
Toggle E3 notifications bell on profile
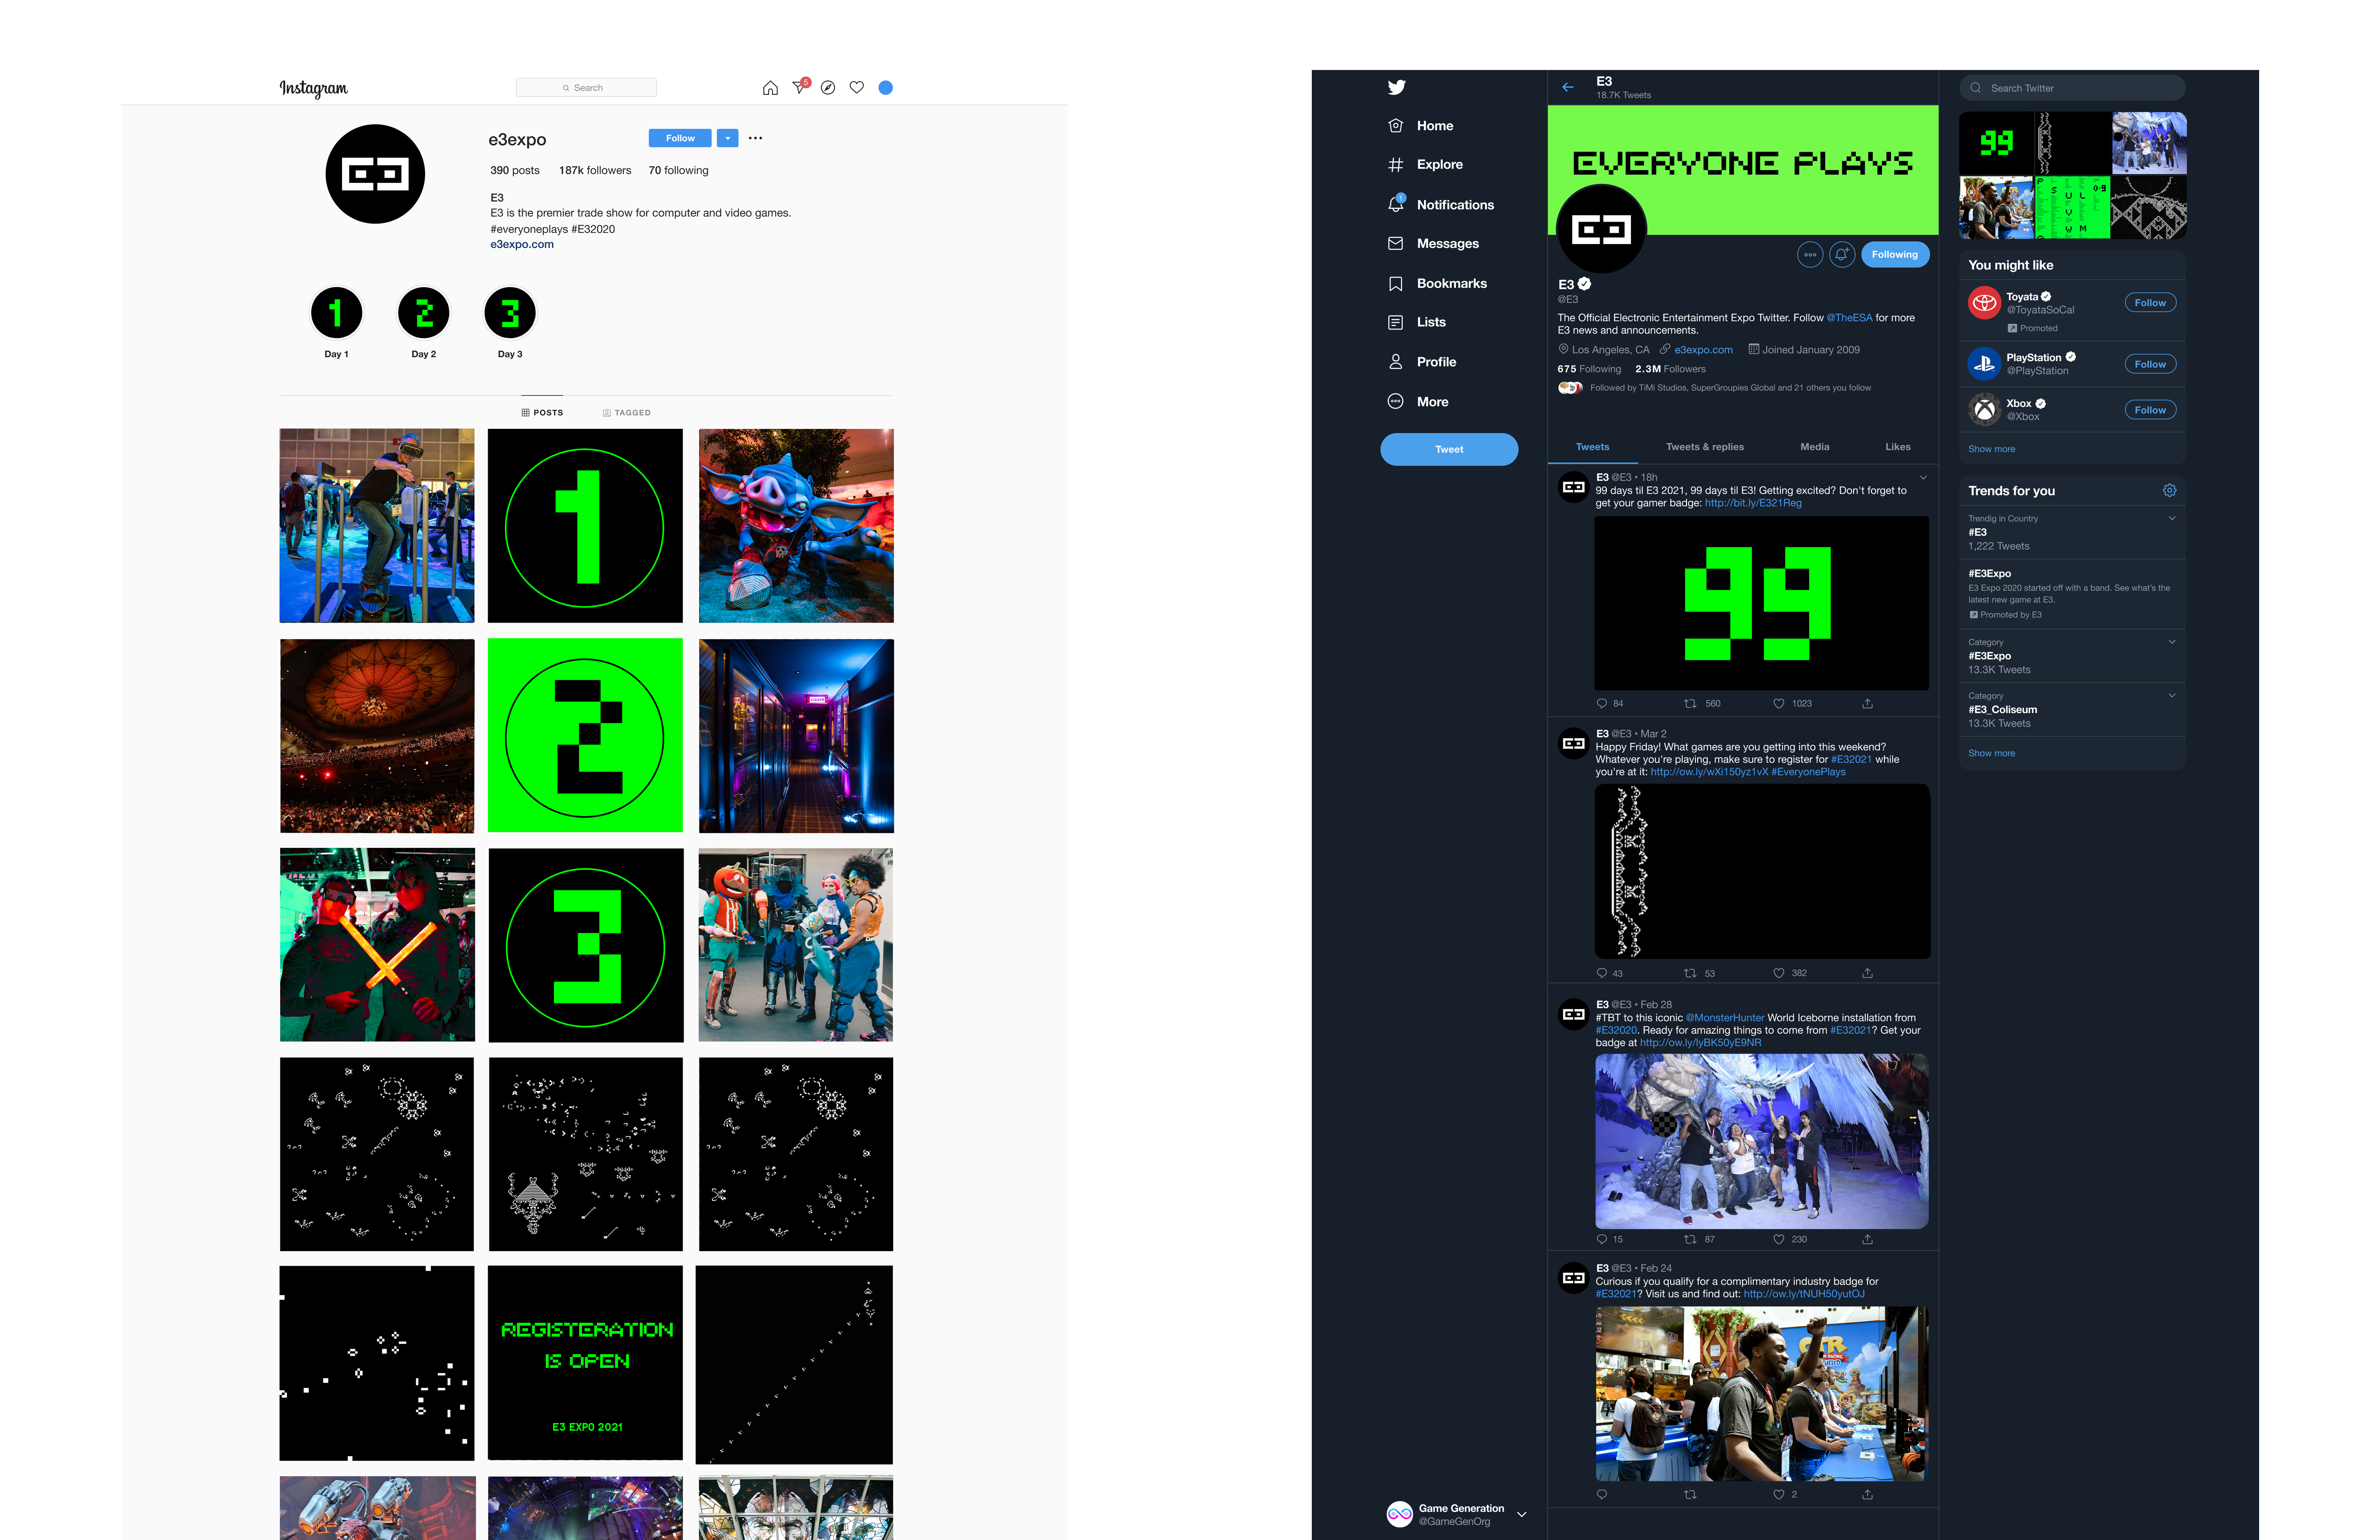(x=1842, y=255)
